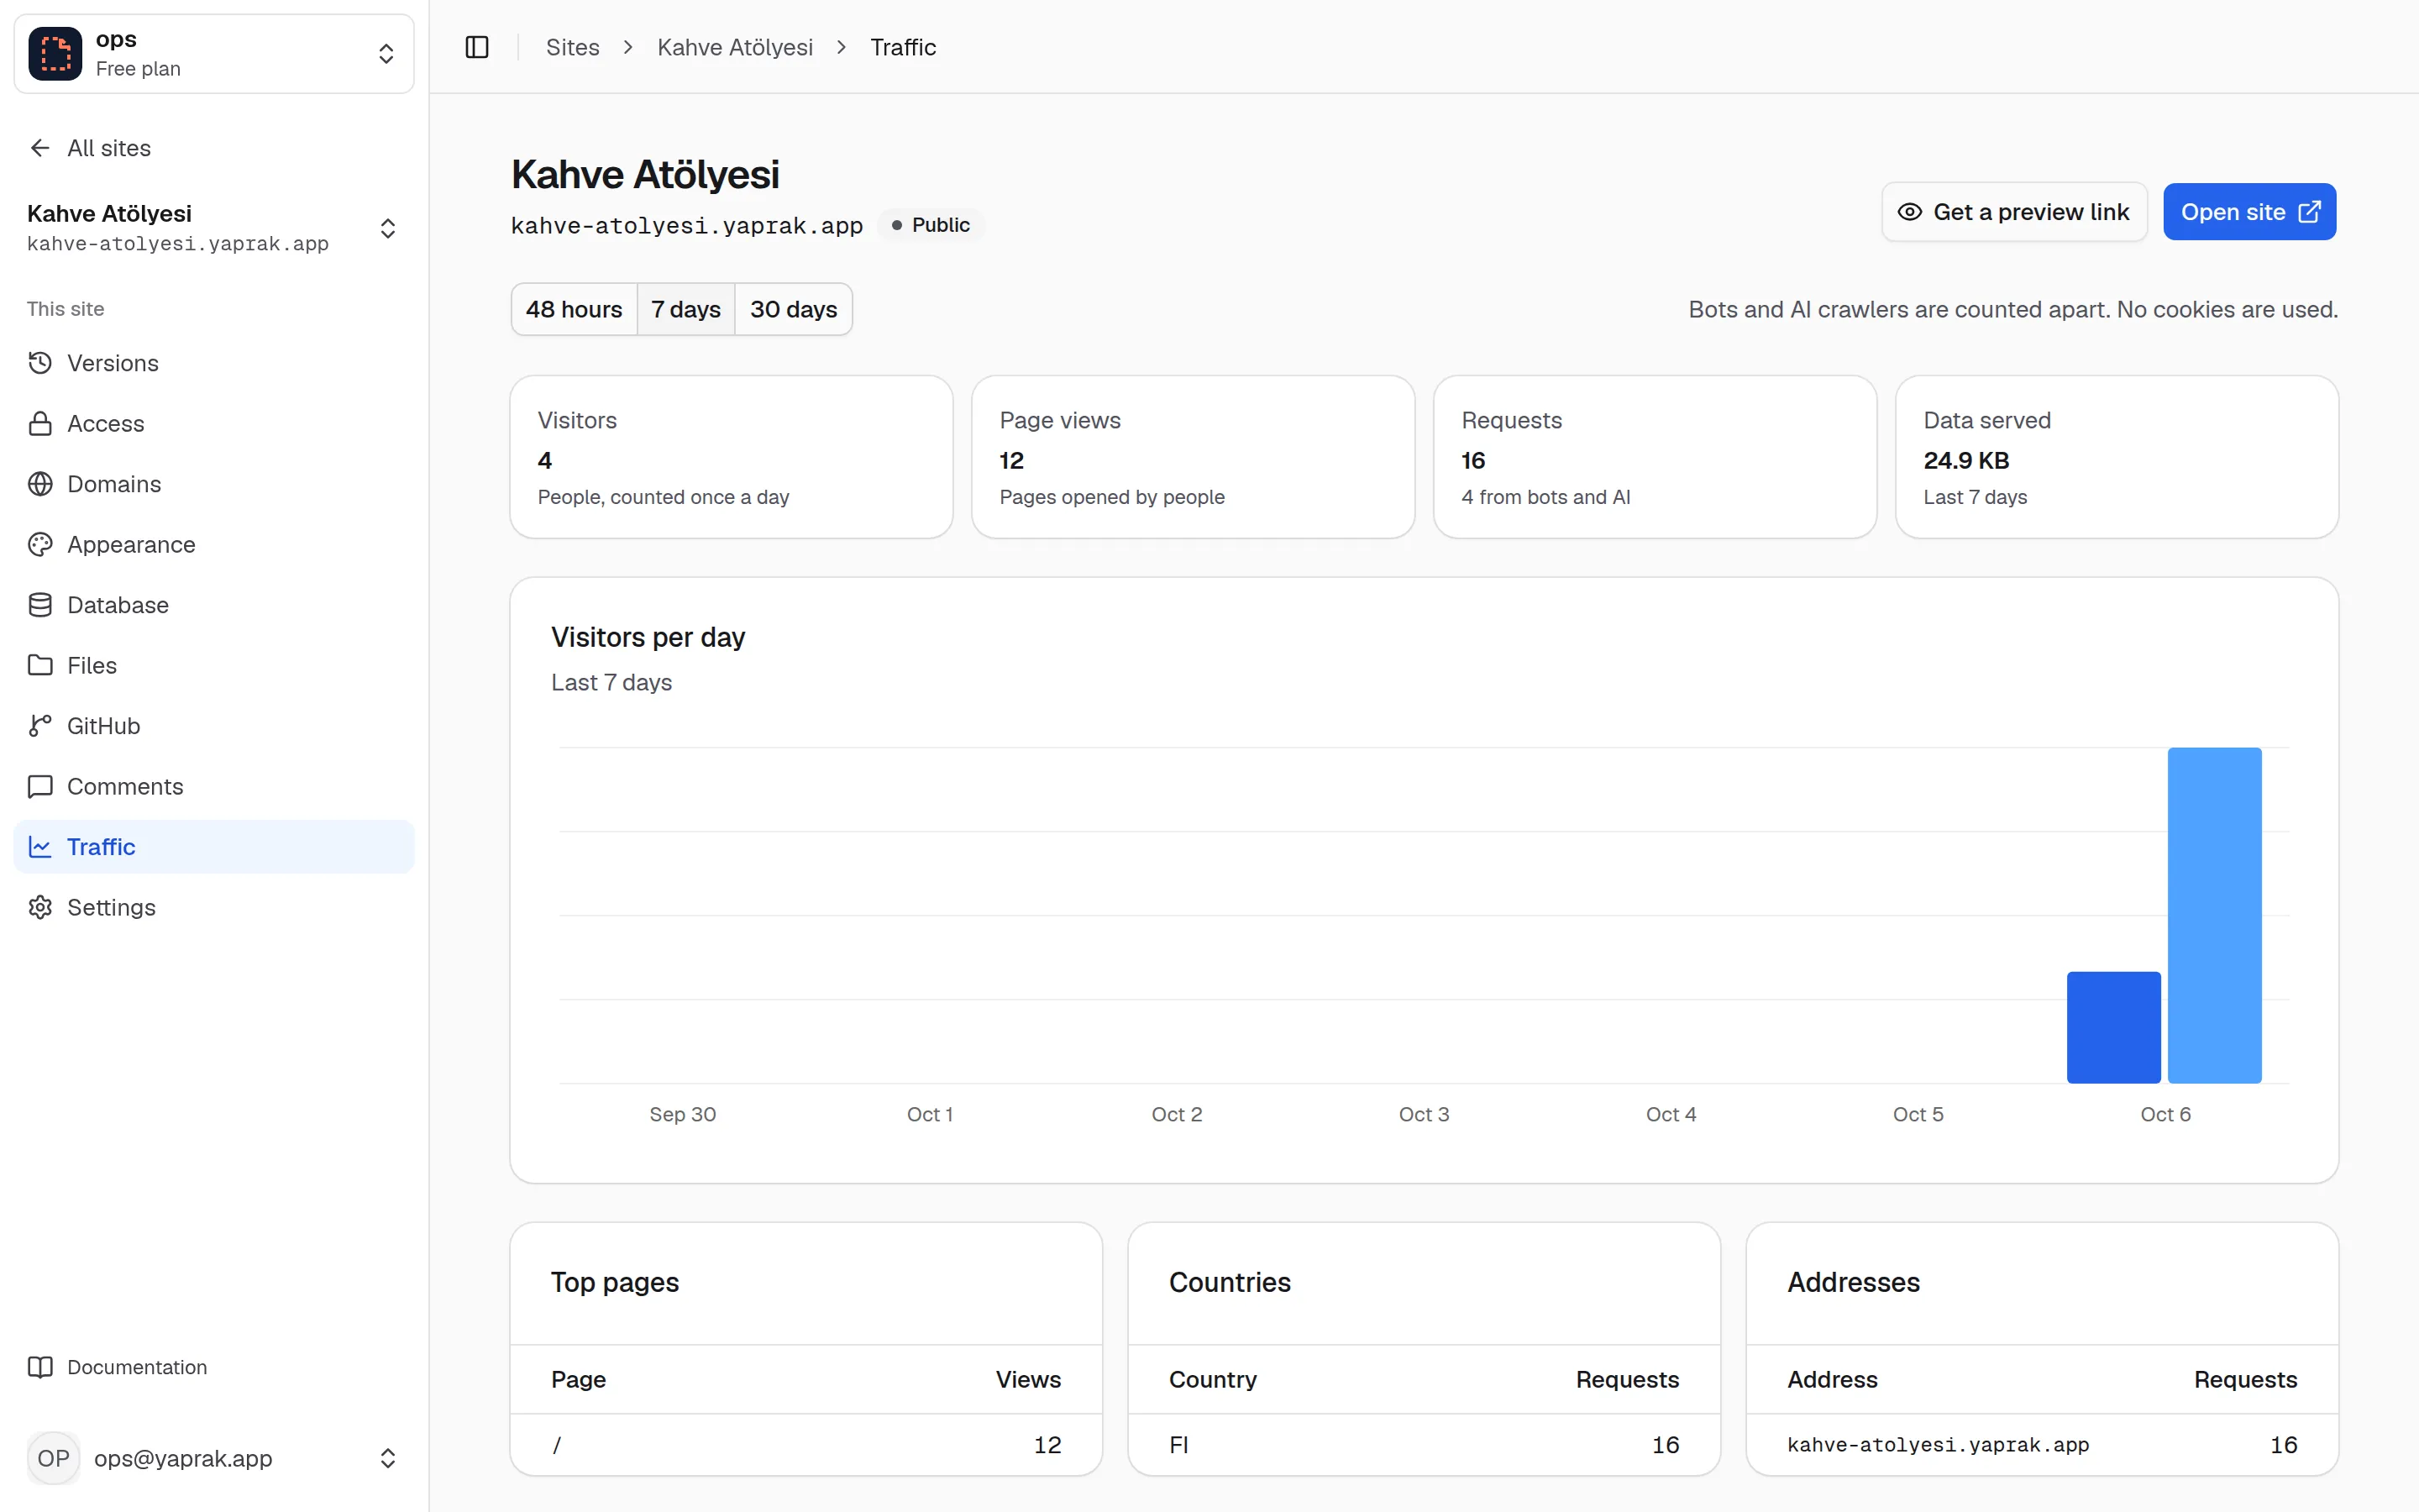Click Get a preview link button

2014,212
